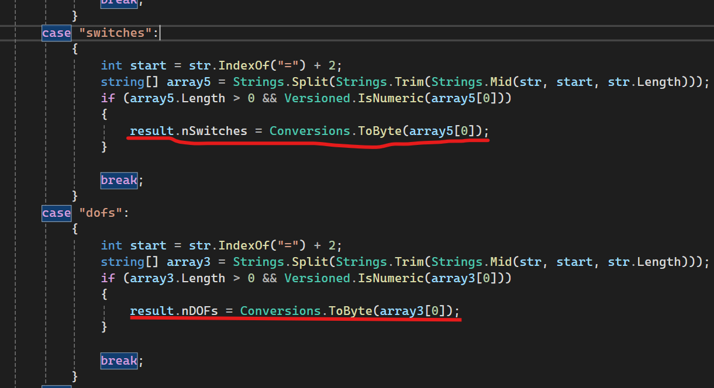
Task: Place cursor on nSwitches property
Action: pos(215,131)
